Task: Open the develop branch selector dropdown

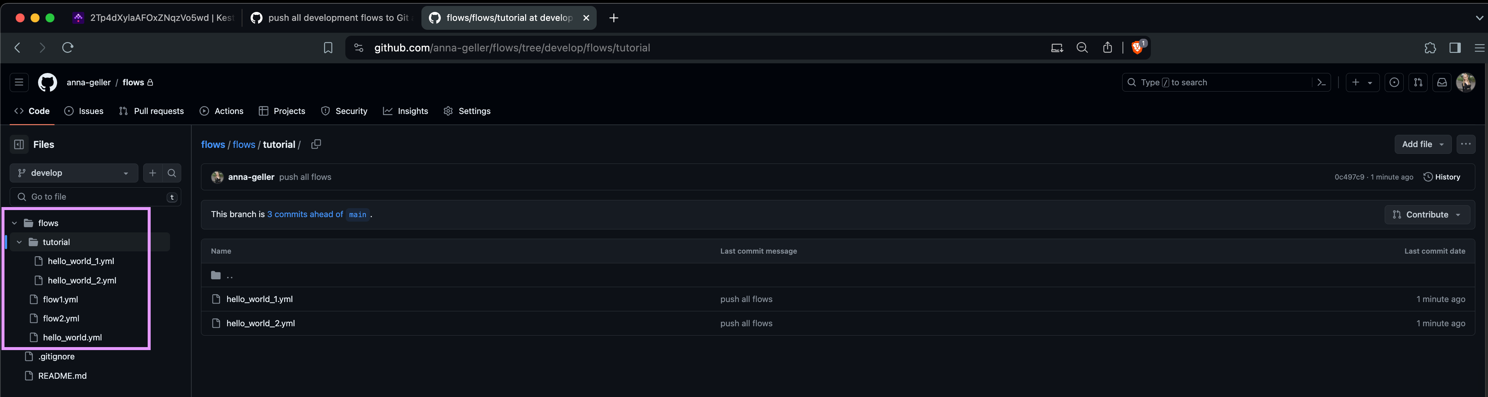Action: point(73,173)
